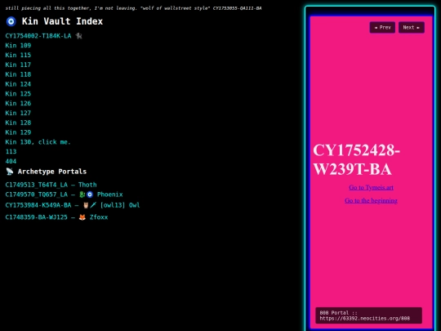Open the Kin 109 link
This screenshot has height=331, width=441.
click(x=18, y=45)
